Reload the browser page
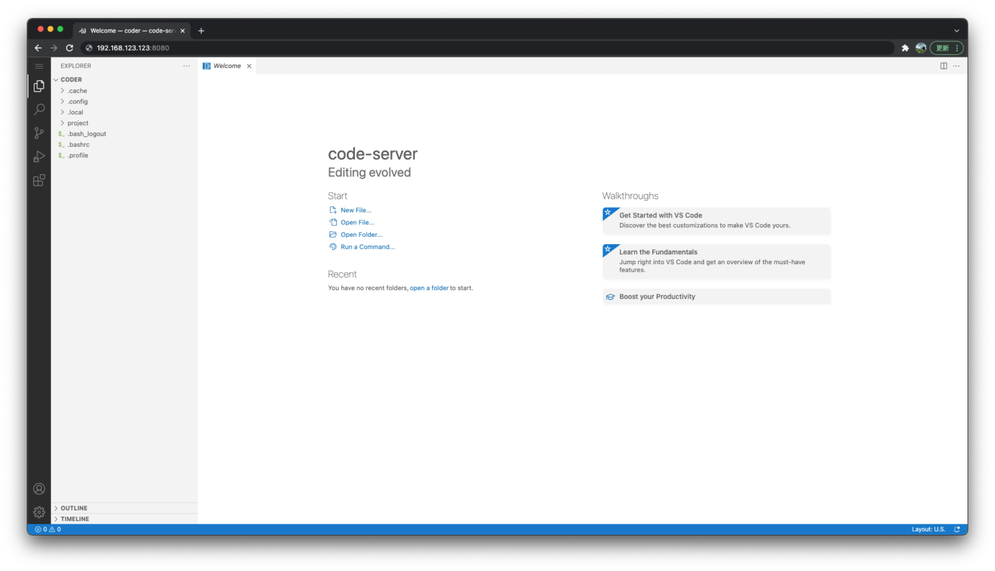The image size is (995, 571). pos(69,48)
